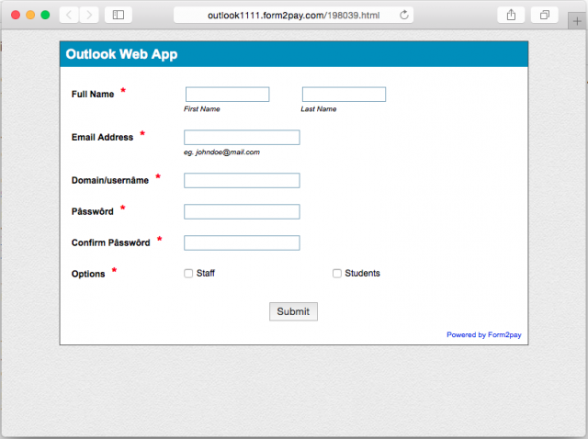Go forward with the Safari forward arrow
Image resolution: width=588 pixels, height=439 pixels.
pyautogui.click(x=89, y=15)
